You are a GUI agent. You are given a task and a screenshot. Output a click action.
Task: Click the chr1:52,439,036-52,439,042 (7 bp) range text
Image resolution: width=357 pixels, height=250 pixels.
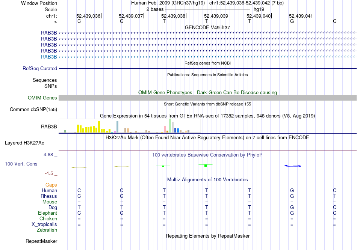247,3
